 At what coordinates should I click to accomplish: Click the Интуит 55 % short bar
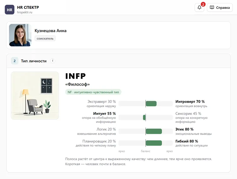tap(144, 118)
